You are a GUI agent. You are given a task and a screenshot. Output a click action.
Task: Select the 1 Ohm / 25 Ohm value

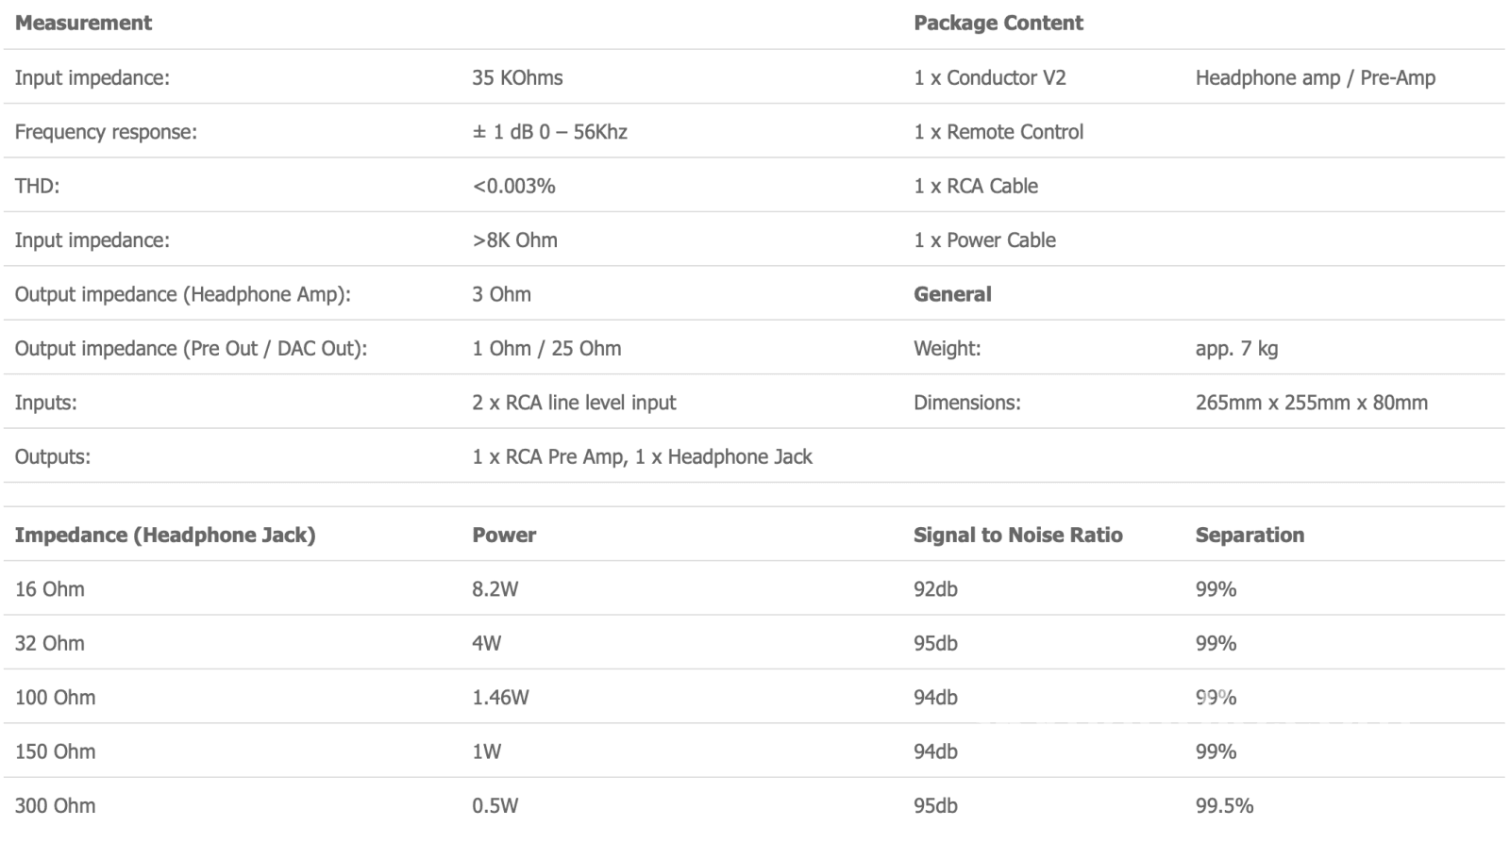(x=546, y=349)
